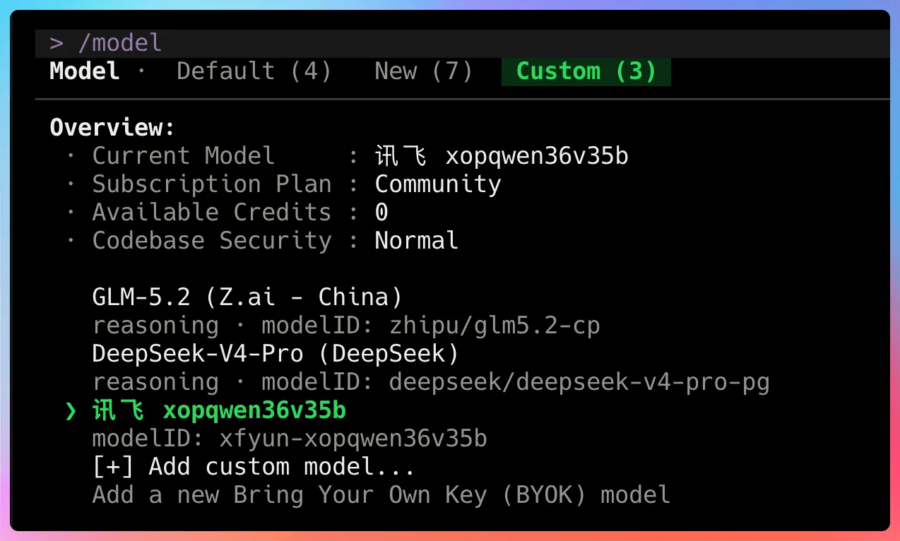Choose the DeepSeek-V4-Pro (DeepSeek) model
Screen dimensions: 900x541
276,353
